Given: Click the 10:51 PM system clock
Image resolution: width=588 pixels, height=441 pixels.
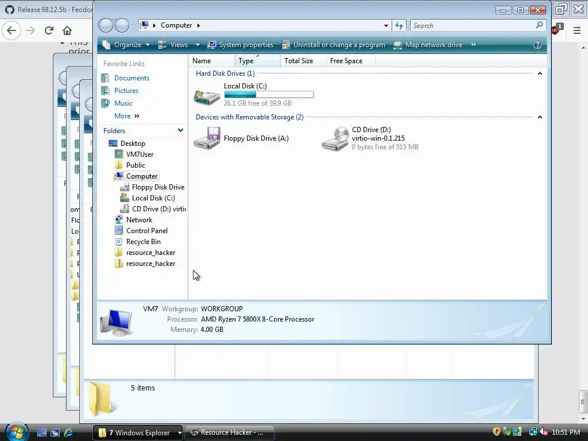Looking at the screenshot, I should (566, 432).
